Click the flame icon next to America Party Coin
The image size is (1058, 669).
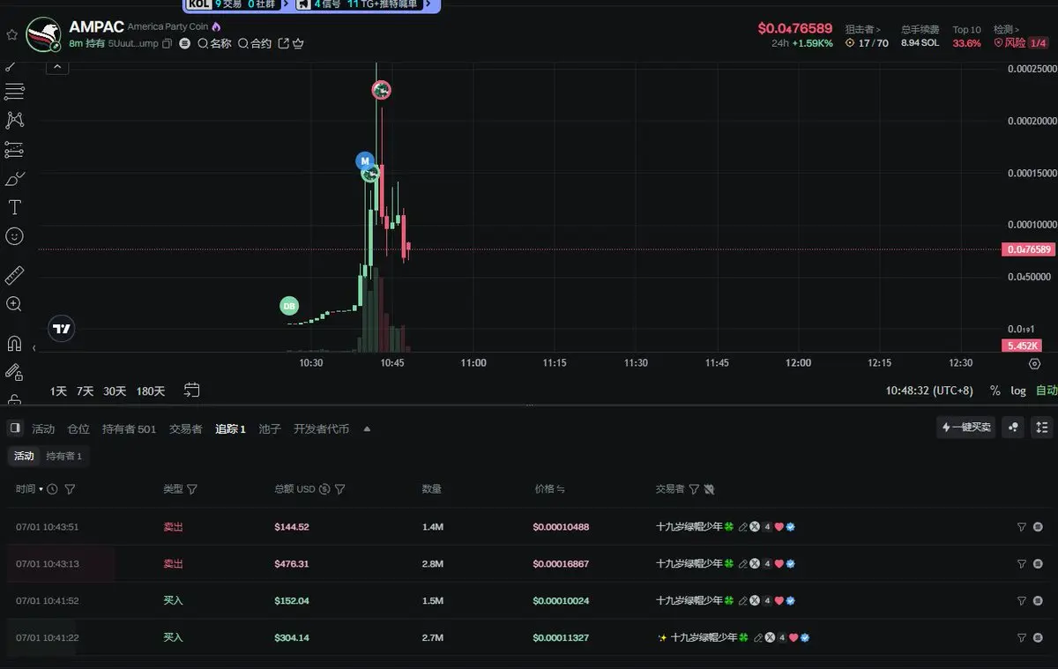216,27
